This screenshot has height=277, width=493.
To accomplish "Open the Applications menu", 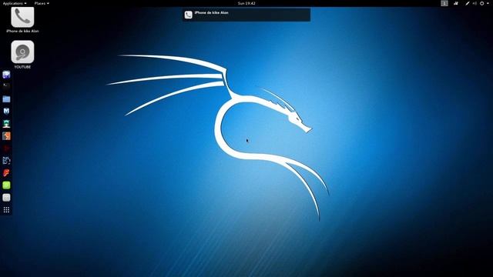I will 15,3.
